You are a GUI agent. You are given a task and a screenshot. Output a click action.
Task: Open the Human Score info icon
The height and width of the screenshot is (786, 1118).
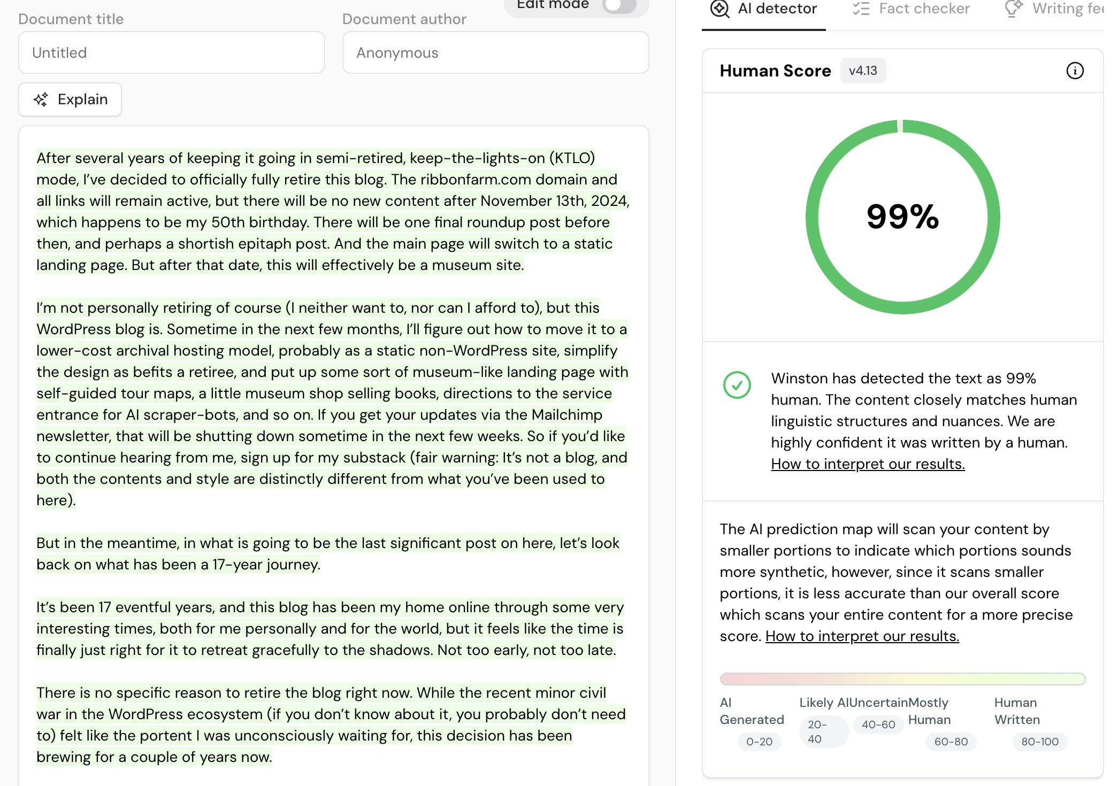(1075, 71)
